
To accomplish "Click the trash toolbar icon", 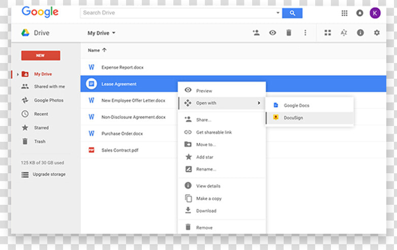I will [289, 33].
